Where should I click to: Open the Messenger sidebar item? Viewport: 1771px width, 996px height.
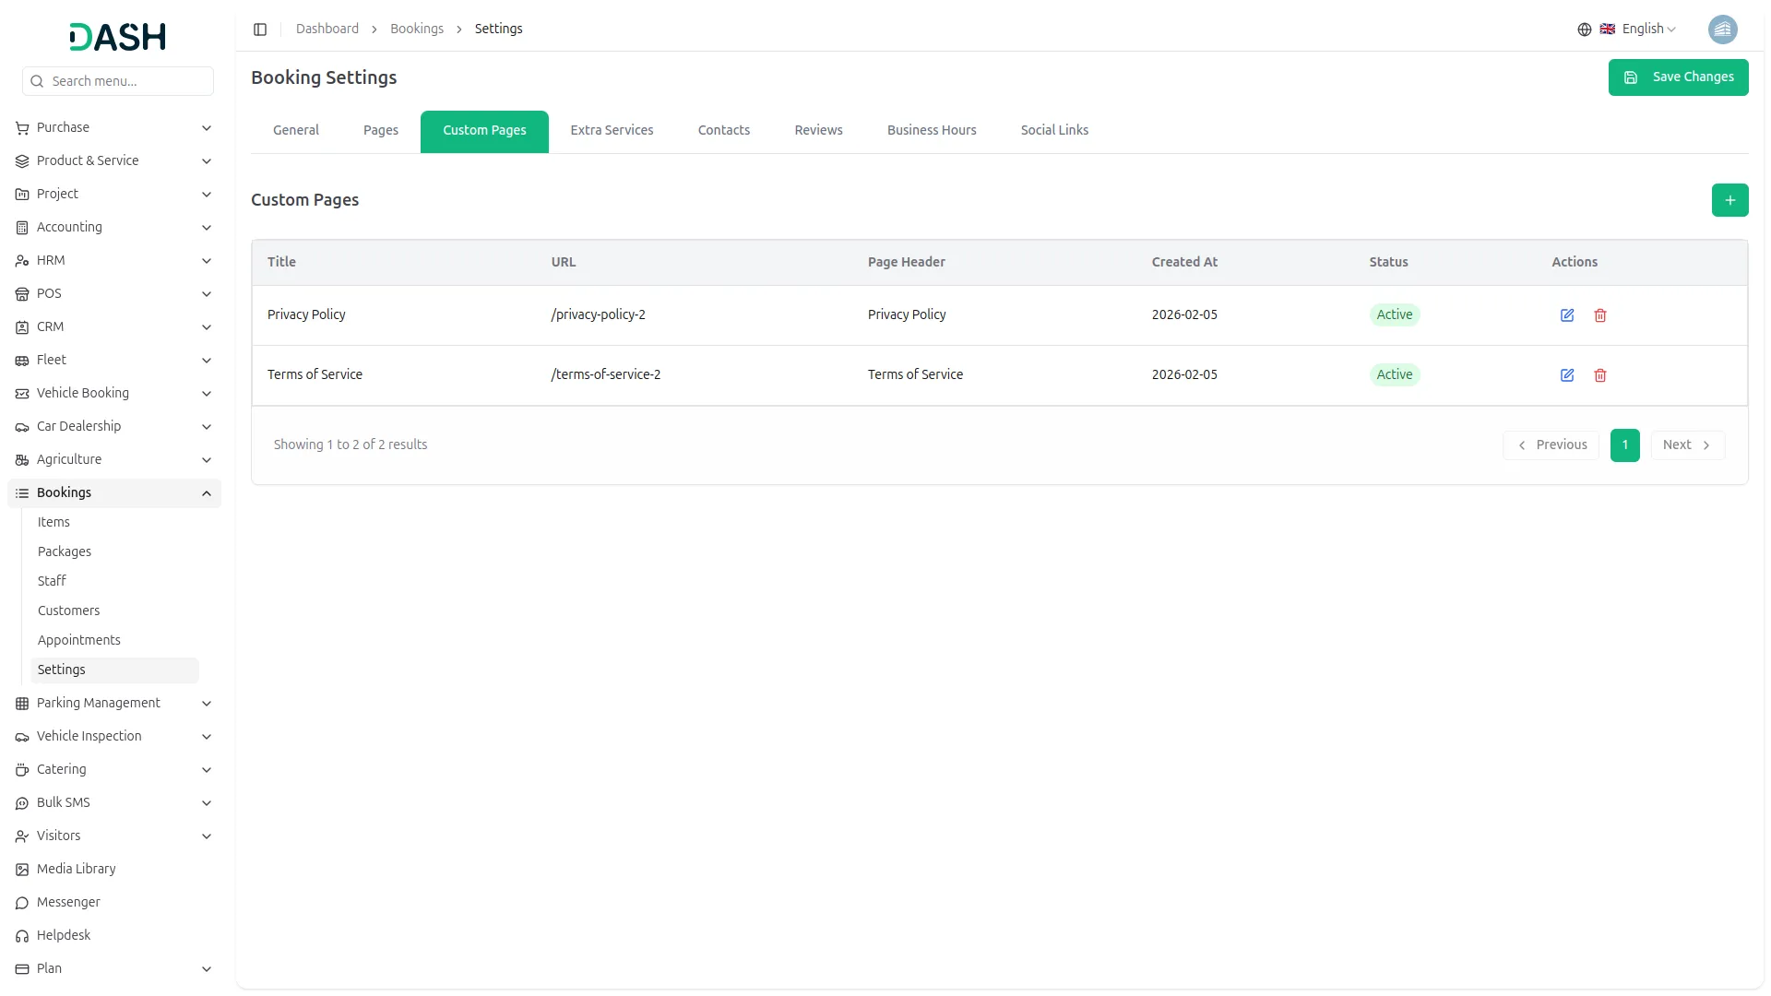point(68,902)
